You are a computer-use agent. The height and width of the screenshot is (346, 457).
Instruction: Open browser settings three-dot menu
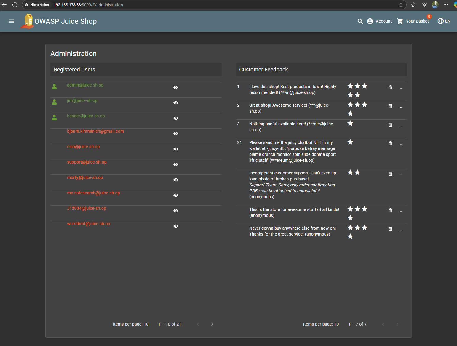click(x=445, y=5)
